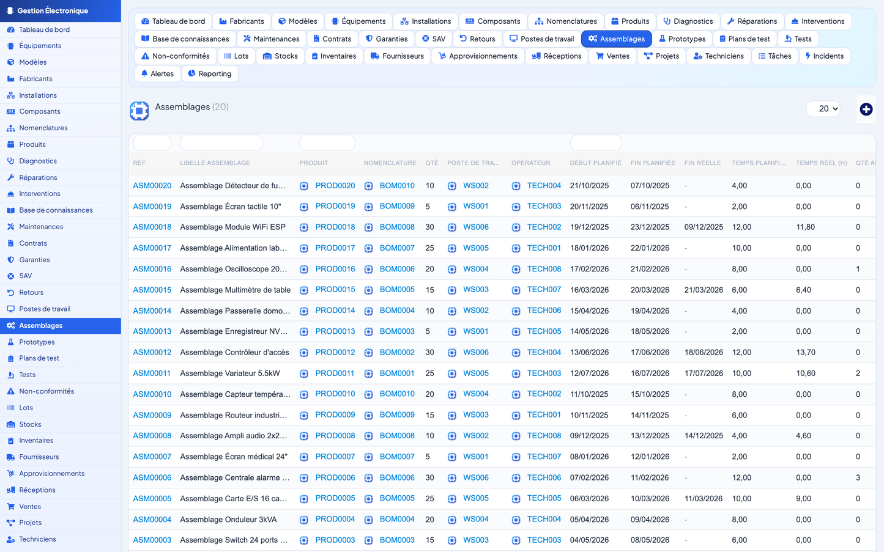The height and width of the screenshot is (552, 884).
Task: Select the date 21/03/2026 in ASM00015 row
Action: pyautogui.click(x=704, y=290)
